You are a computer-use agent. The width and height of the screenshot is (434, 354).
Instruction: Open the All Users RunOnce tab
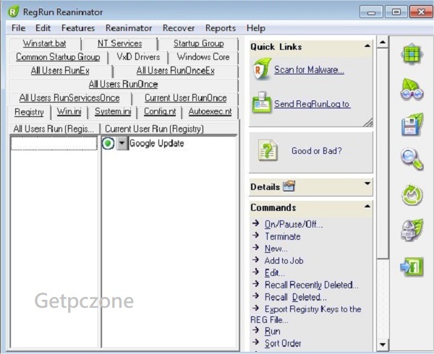coord(123,85)
